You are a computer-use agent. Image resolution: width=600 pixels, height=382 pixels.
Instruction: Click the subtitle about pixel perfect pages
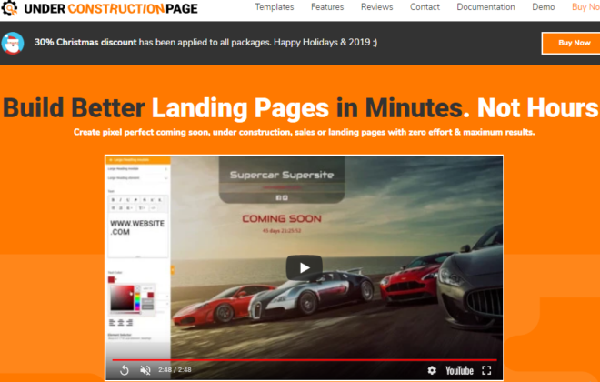(x=305, y=132)
